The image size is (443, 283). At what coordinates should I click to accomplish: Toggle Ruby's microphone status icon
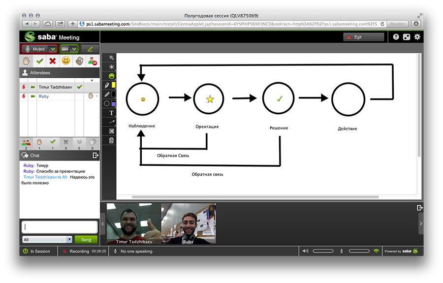click(24, 96)
